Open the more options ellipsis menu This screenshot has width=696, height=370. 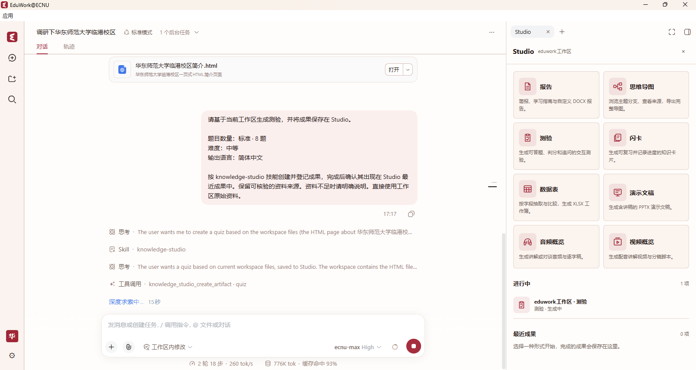click(x=492, y=32)
